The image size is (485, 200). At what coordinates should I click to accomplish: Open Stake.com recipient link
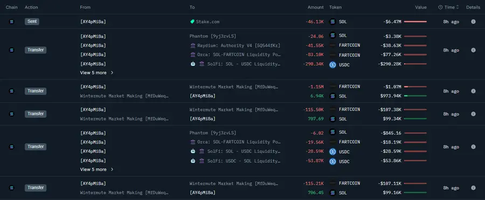click(207, 22)
